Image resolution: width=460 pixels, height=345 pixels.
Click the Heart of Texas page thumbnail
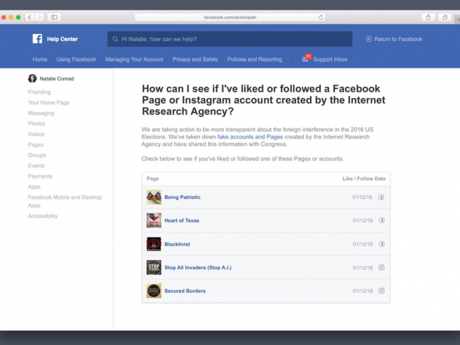(154, 220)
